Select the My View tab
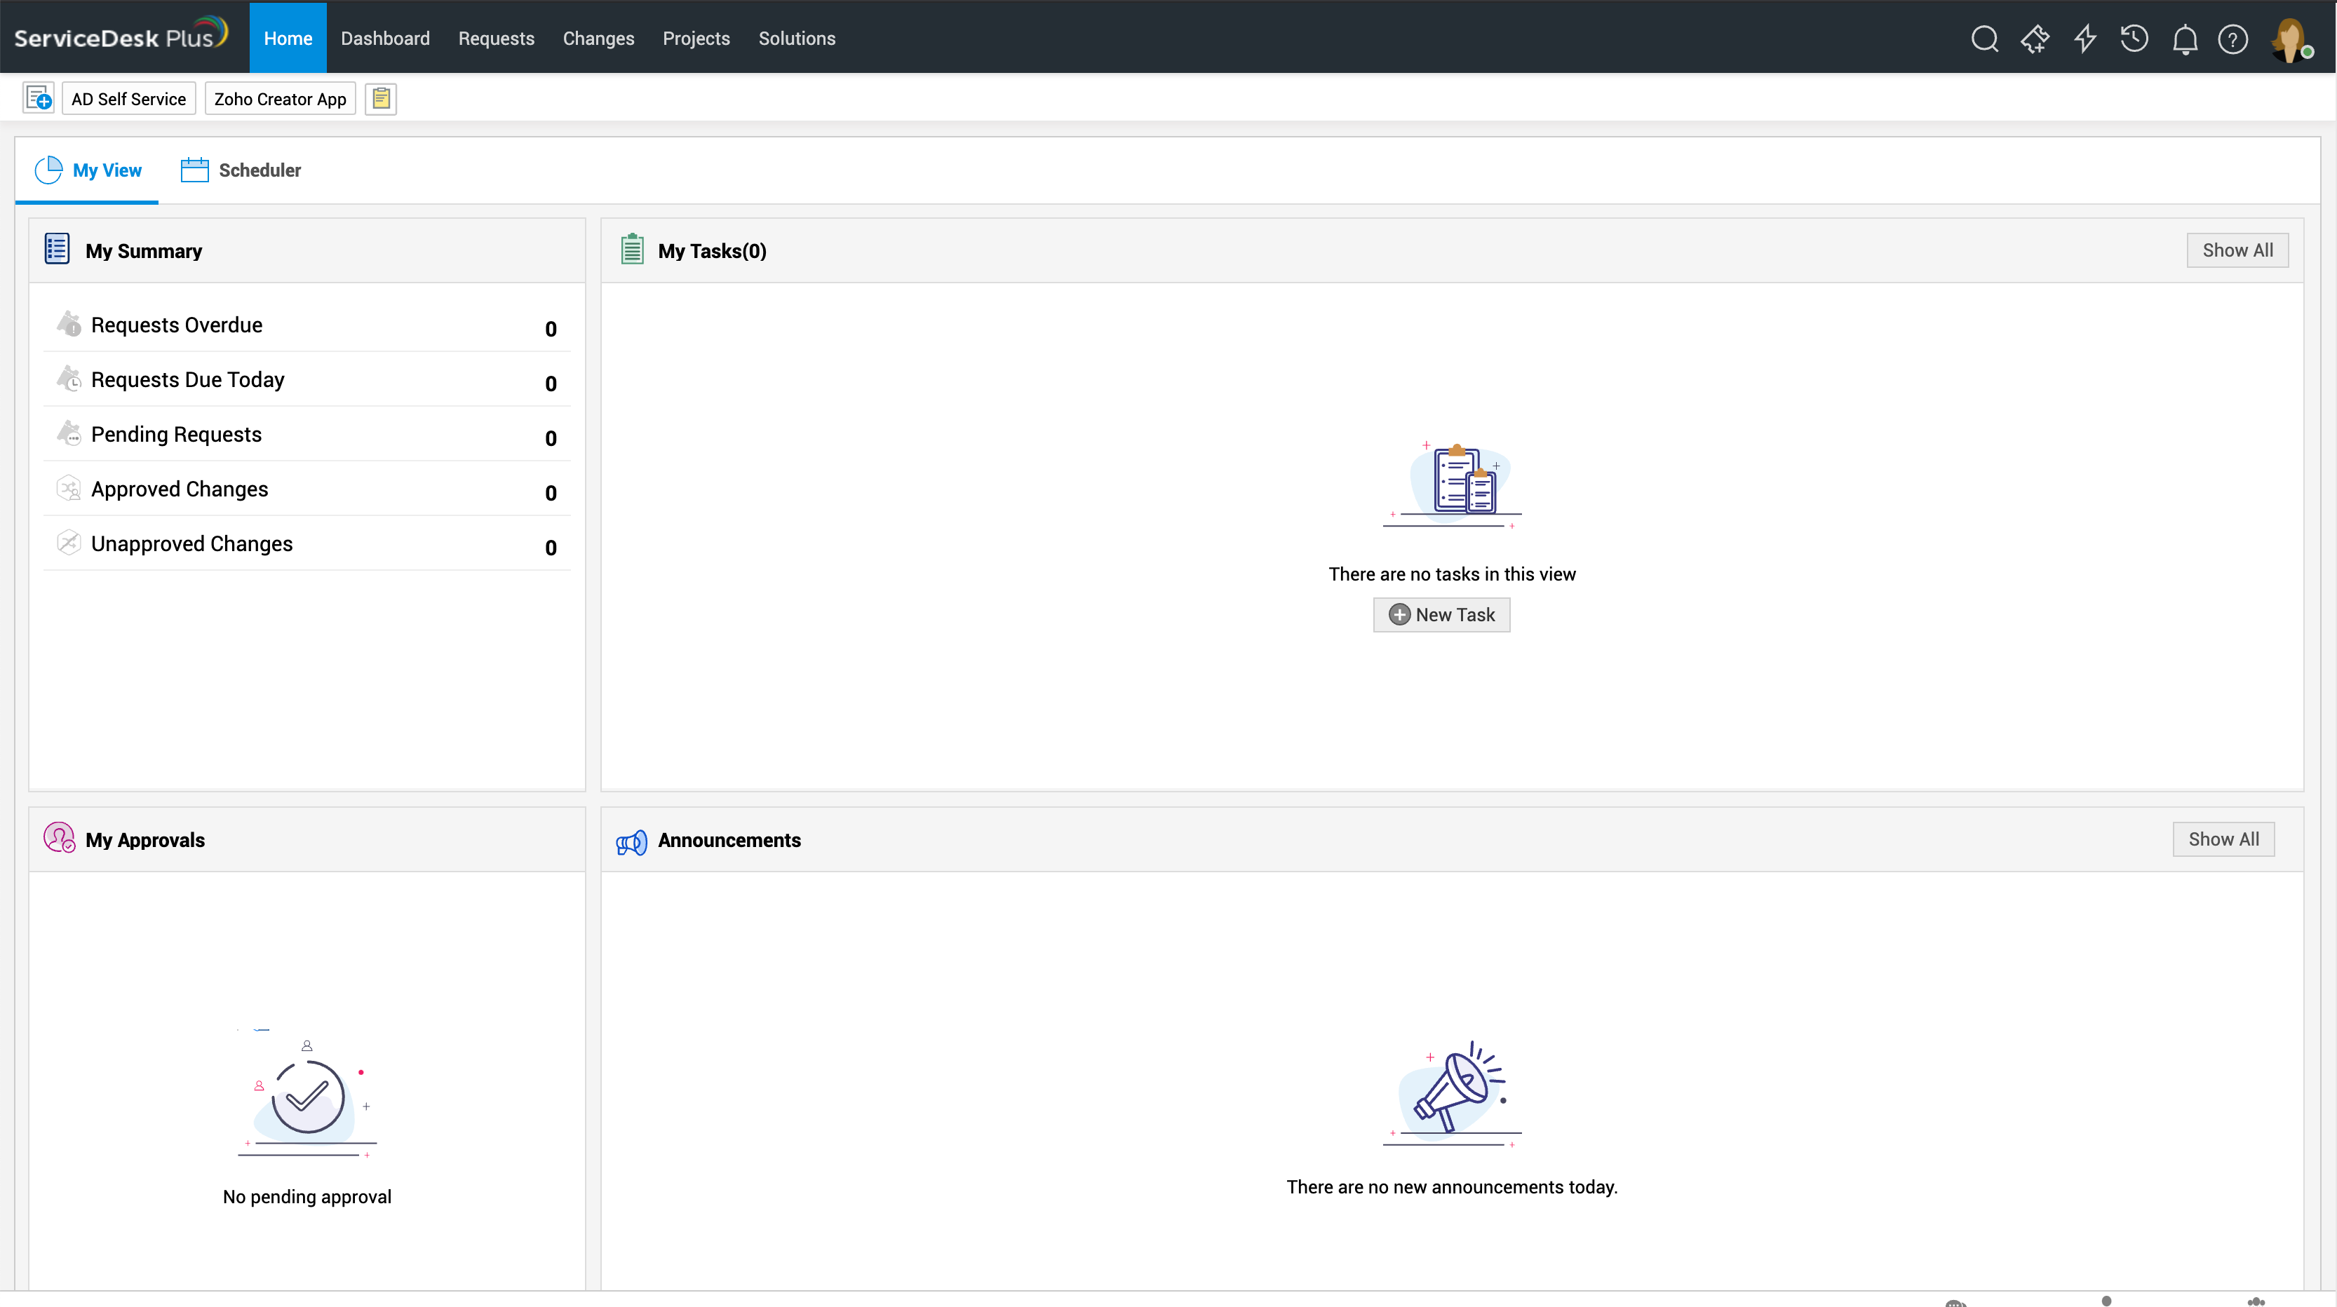The height and width of the screenshot is (1307, 2337). [89, 170]
